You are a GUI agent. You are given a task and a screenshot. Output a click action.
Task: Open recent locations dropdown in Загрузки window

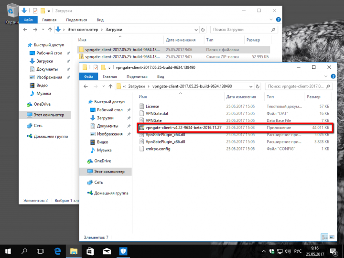43,30
